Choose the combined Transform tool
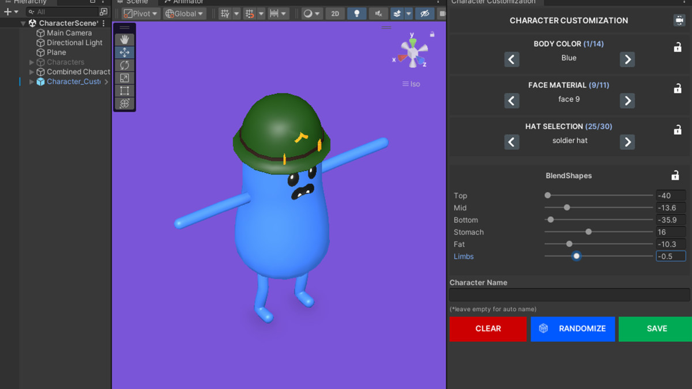The image size is (692, 389). click(124, 104)
